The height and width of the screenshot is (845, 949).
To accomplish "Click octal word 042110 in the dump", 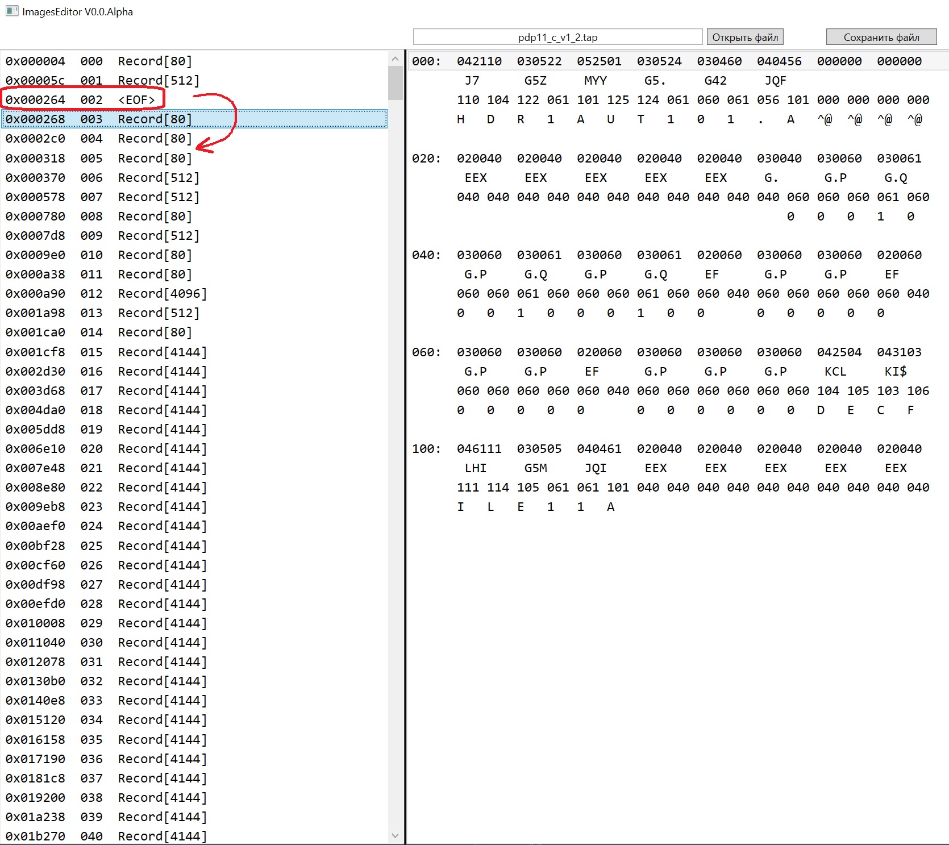I will pos(479,61).
